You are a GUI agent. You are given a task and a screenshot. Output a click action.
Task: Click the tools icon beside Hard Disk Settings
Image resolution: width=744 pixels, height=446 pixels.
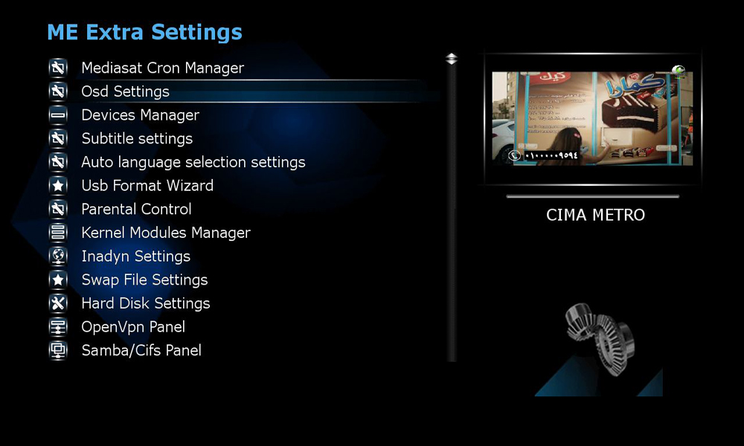point(58,303)
